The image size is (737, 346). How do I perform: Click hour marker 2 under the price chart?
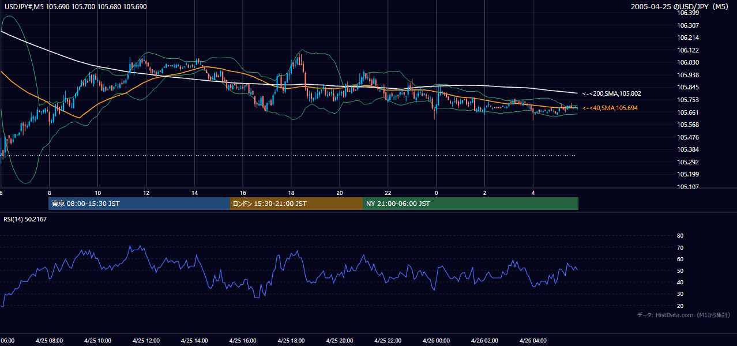point(485,193)
